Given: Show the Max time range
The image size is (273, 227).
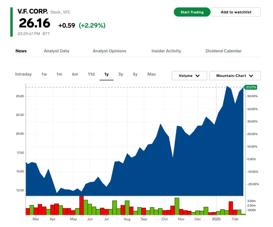Looking at the screenshot, I should click(152, 74).
